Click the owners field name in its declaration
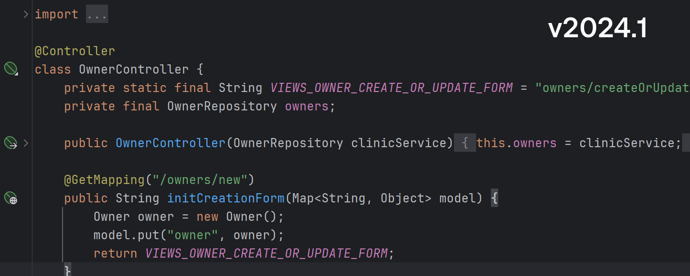The width and height of the screenshot is (690, 276). click(x=307, y=106)
